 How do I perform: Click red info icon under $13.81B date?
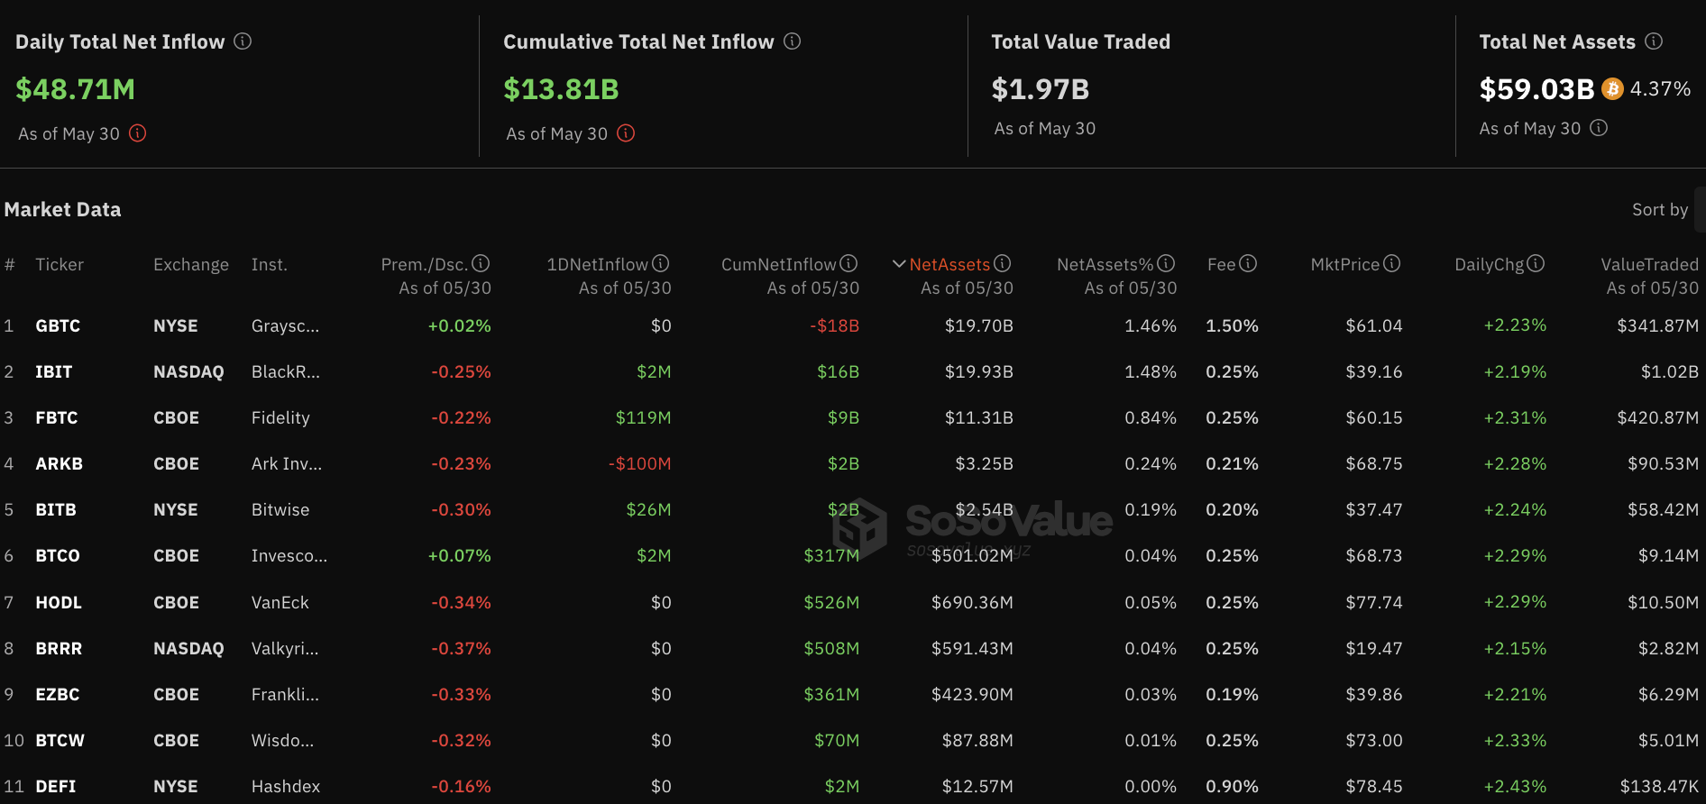point(626,133)
